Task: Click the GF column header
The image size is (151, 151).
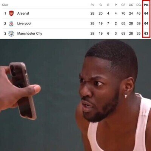Action: pos(123,5)
